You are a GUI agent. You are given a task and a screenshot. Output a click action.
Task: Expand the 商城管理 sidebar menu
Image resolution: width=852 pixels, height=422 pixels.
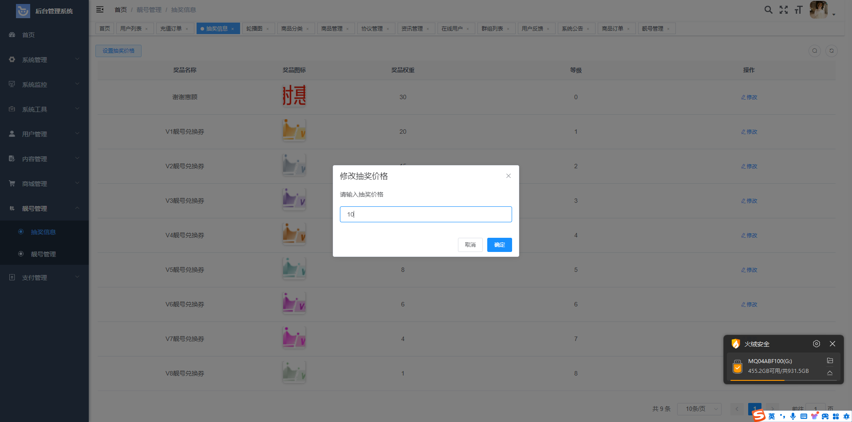[43, 184]
